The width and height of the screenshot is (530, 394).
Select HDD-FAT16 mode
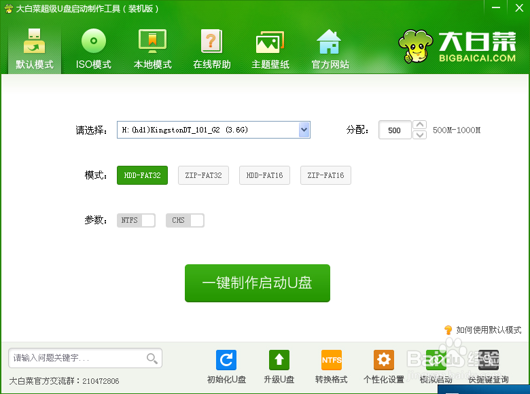(x=265, y=175)
